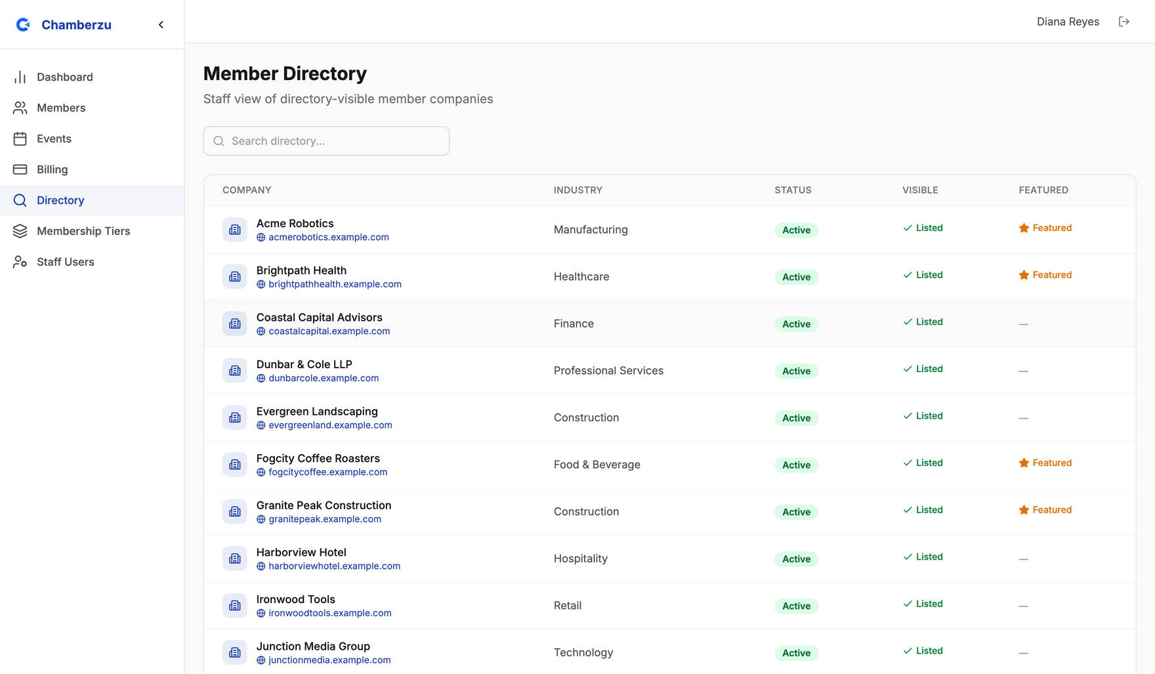This screenshot has height=674, width=1155.
Task: Click the VISIBLE column header
Action: tap(920, 190)
